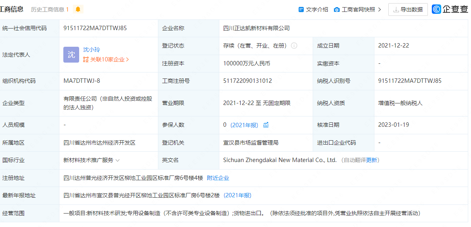The image size is (471, 227).
Task: Select region 四川省达州市达州经济开发区
Action: (x=99, y=143)
